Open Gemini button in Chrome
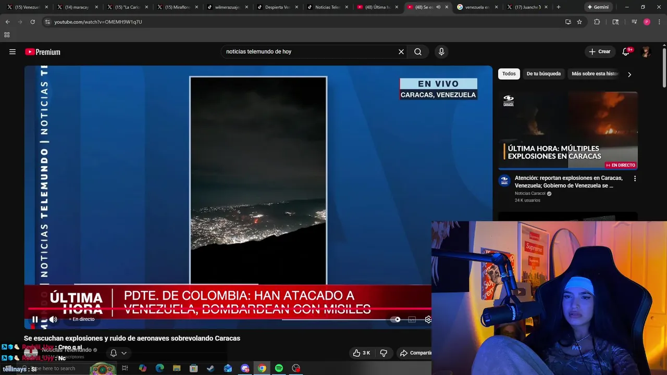667x375 pixels. tap(598, 7)
